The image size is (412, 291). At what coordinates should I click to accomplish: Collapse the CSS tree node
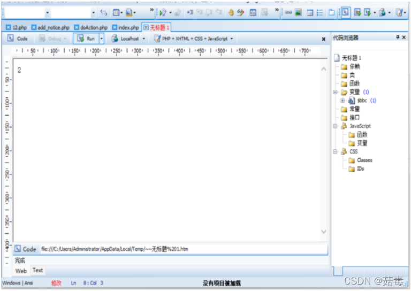click(x=335, y=151)
